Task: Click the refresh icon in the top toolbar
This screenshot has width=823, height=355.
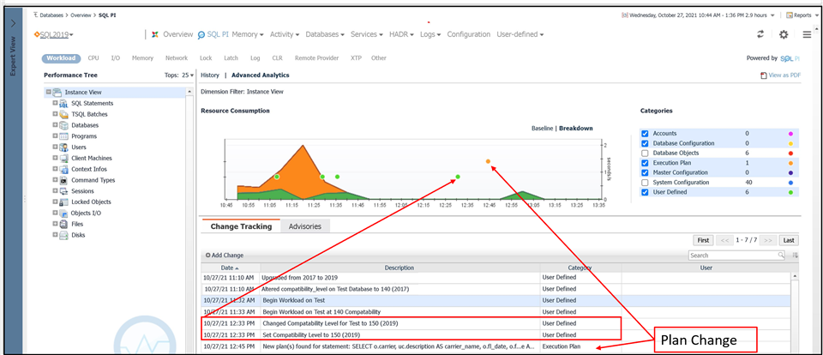Action: coord(760,34)
